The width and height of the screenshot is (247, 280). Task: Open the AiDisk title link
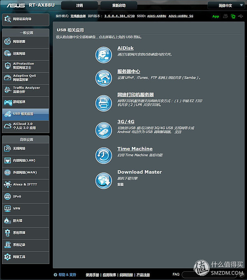click(x=126, y=48)
